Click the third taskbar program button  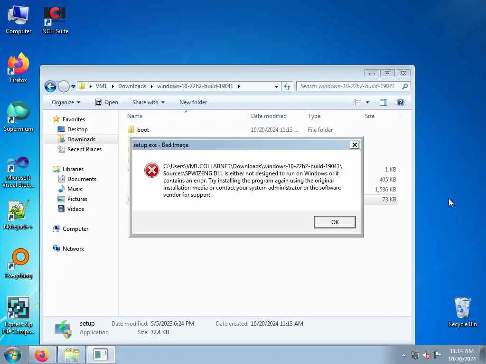(101, 355)
